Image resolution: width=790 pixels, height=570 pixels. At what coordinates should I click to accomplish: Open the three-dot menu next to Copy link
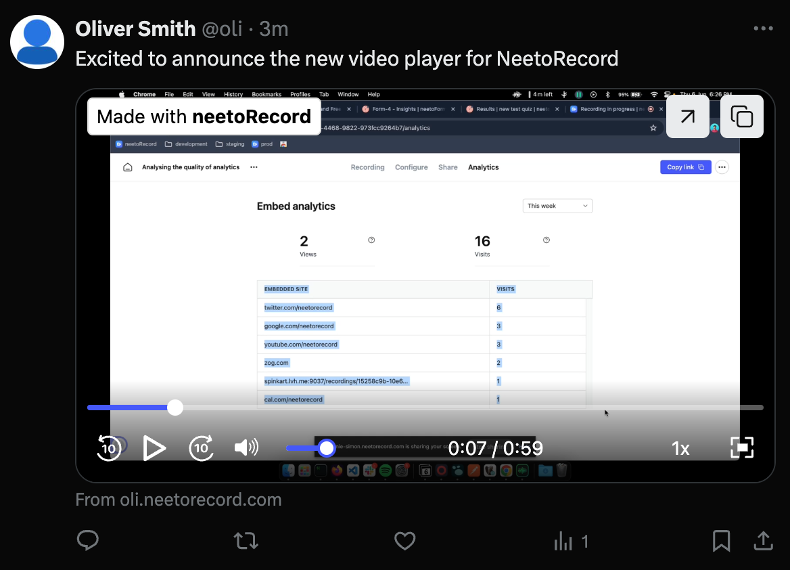click(x=722, y=167)
